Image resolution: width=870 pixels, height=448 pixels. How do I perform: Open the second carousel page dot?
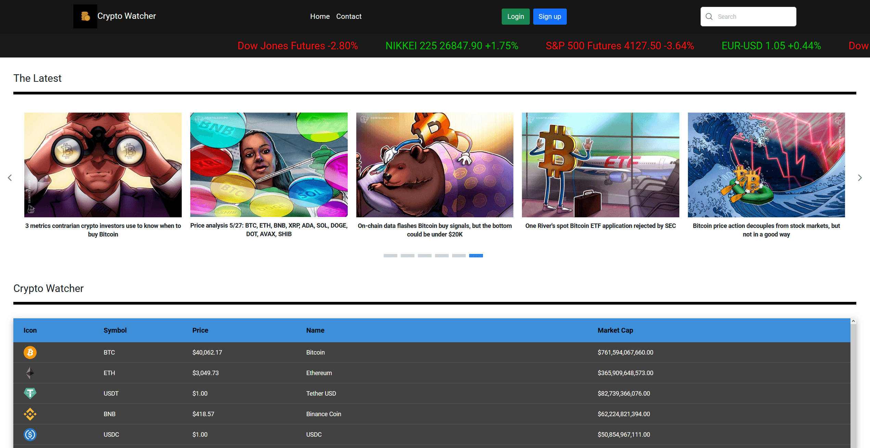(408, 256)
